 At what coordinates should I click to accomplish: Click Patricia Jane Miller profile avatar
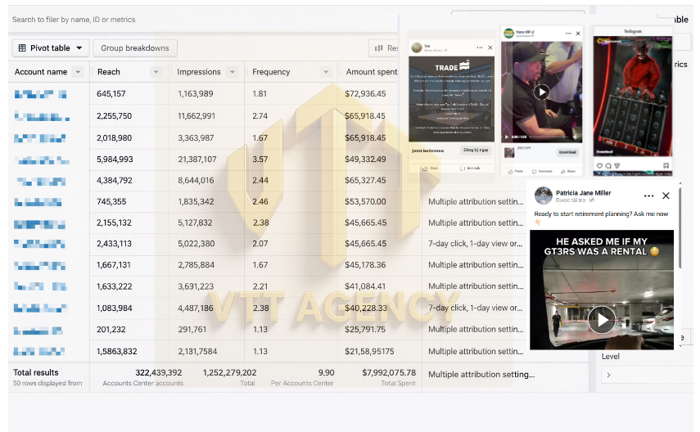[x=544, y=196]
